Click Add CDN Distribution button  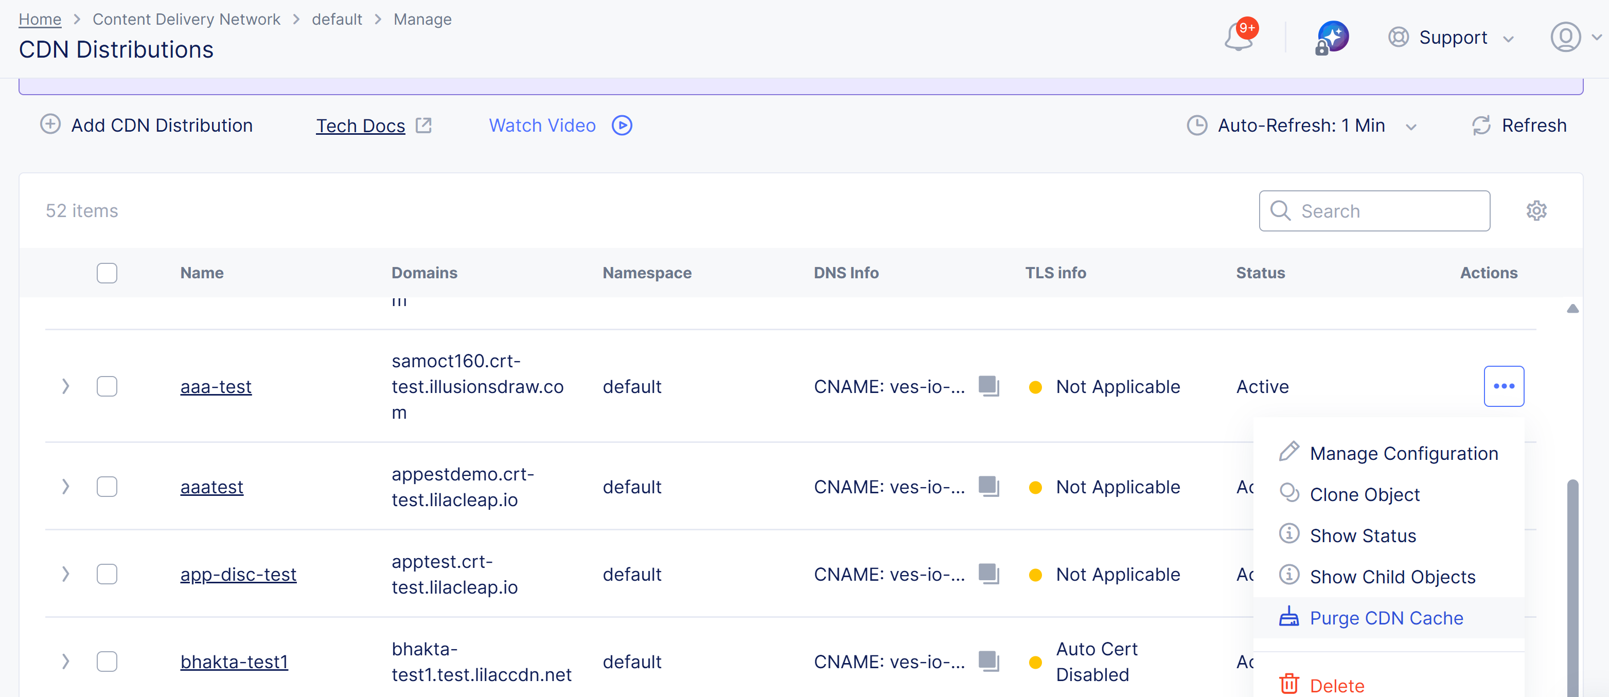tap(147, 126)
